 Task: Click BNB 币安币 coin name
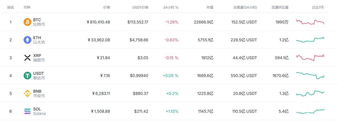coord(39,93)
